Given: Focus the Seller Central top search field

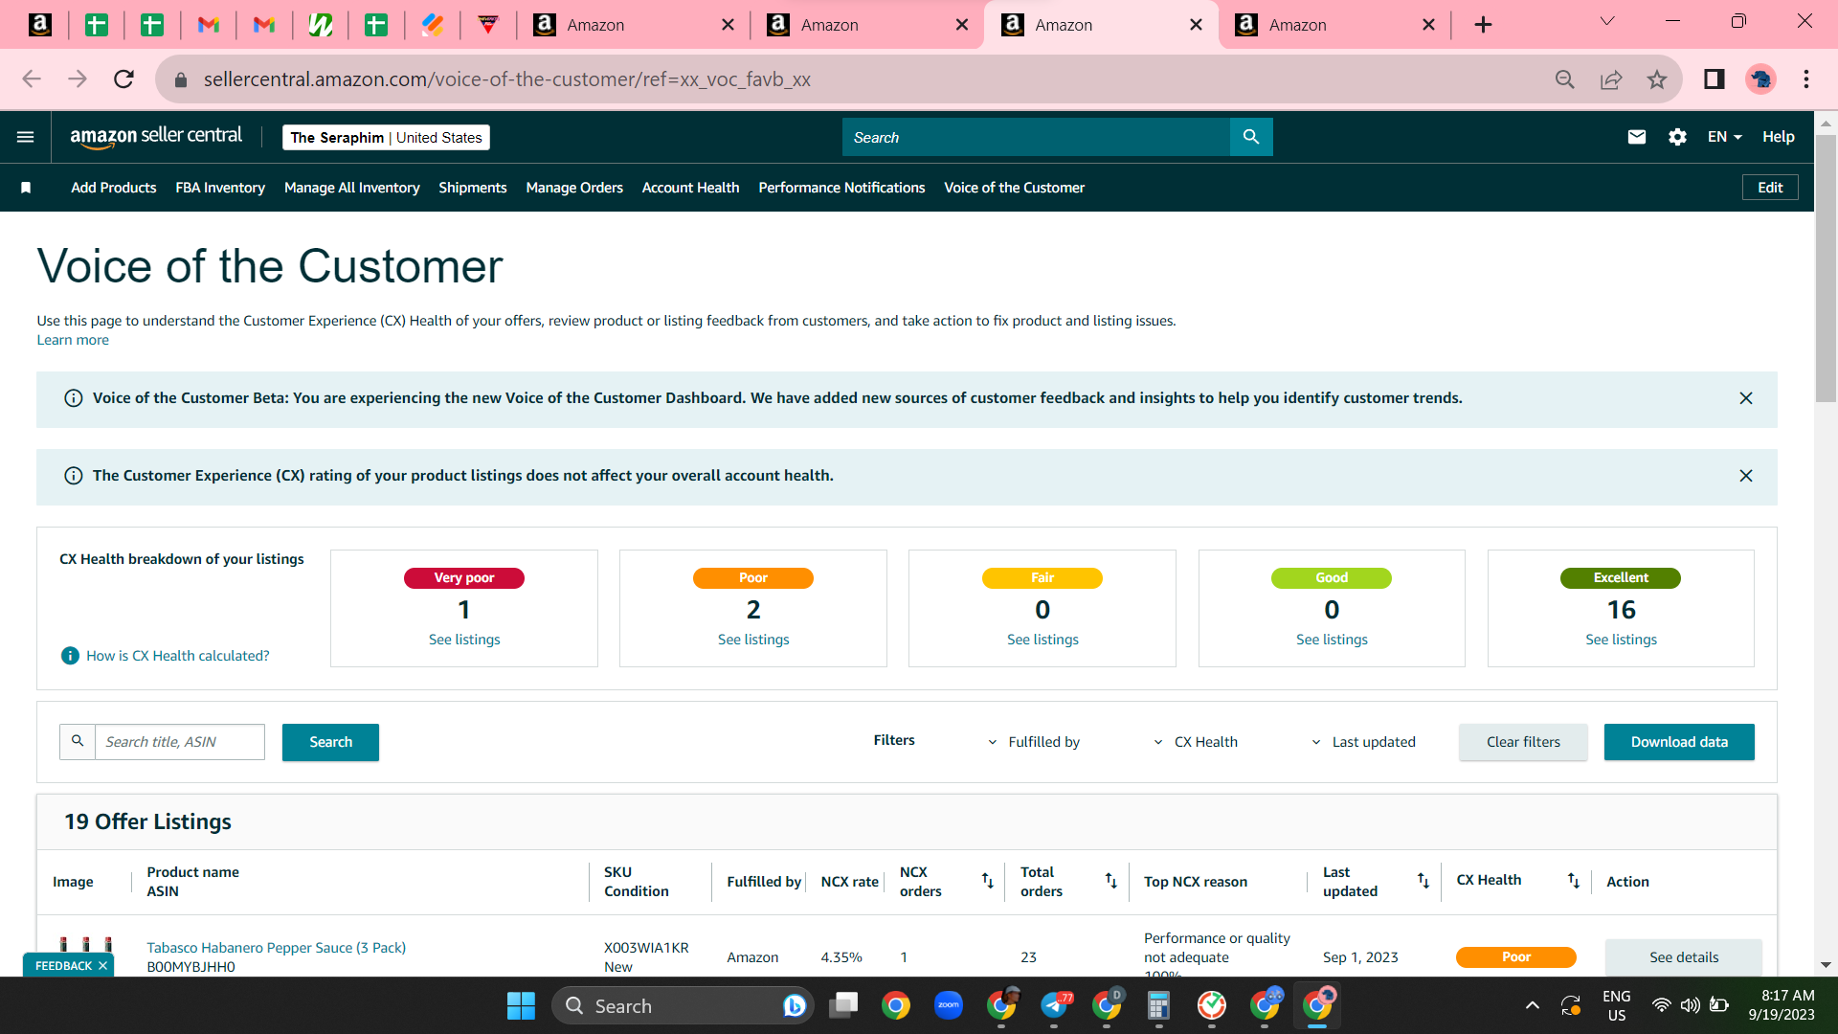Looking at the screenshot, I should click(x=1036, y=137).
